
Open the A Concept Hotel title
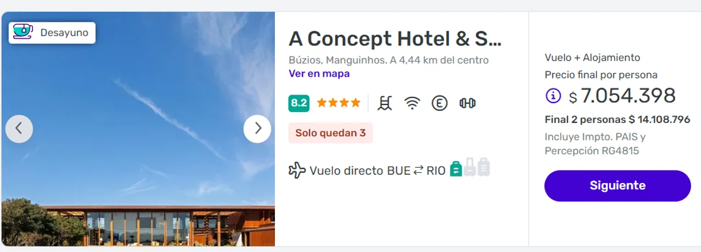pyautogui.click(x=395, y=39)
